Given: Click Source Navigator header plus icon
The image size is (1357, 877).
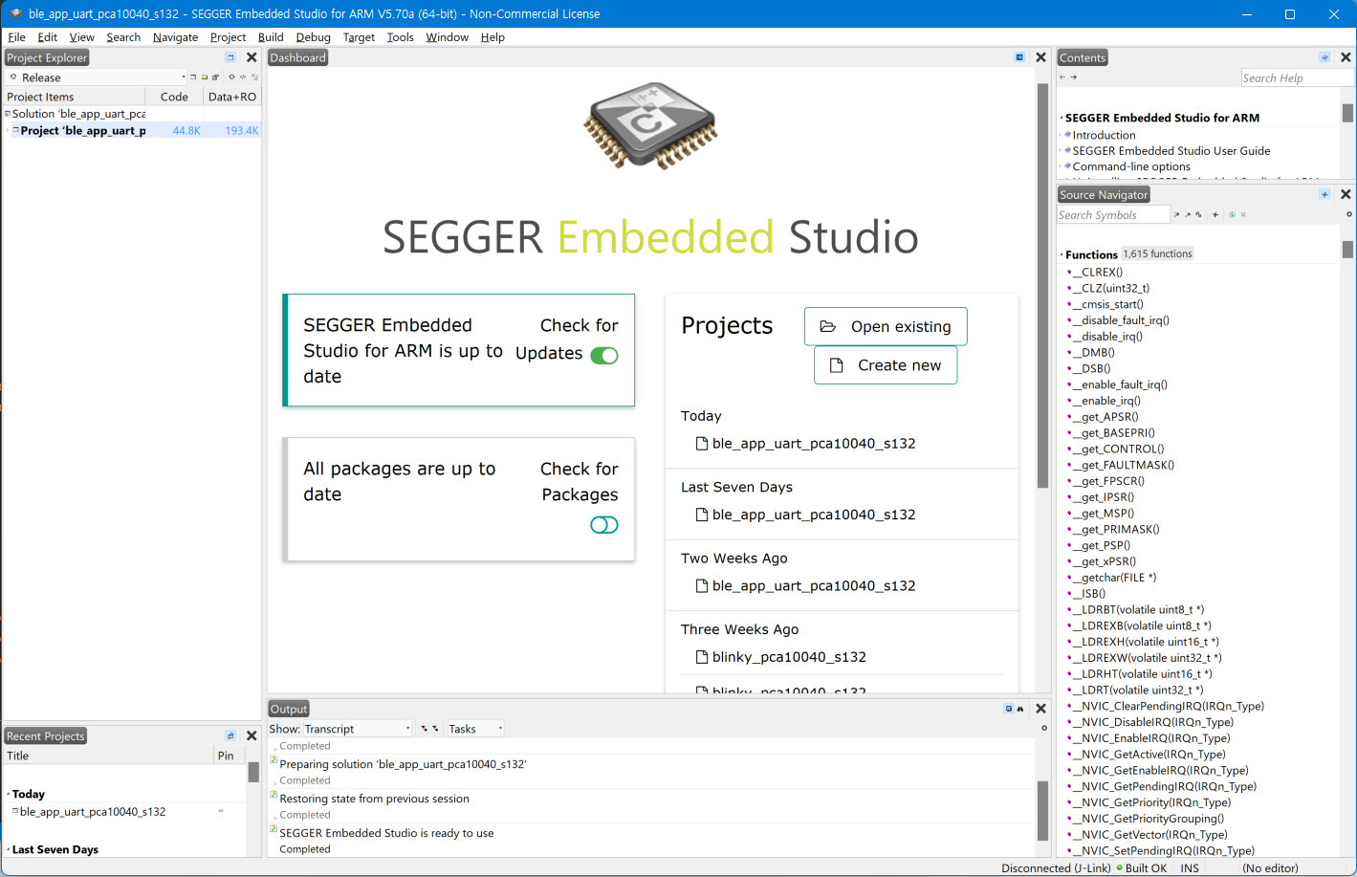Looking at the screenshot, I should (x=1324, y=194).
